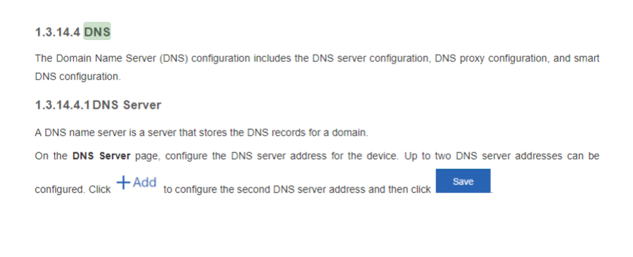Click the parenthesized (DNS) abbreviation
This screenshot has height=257, width=633.
click(x=174, y=58)
